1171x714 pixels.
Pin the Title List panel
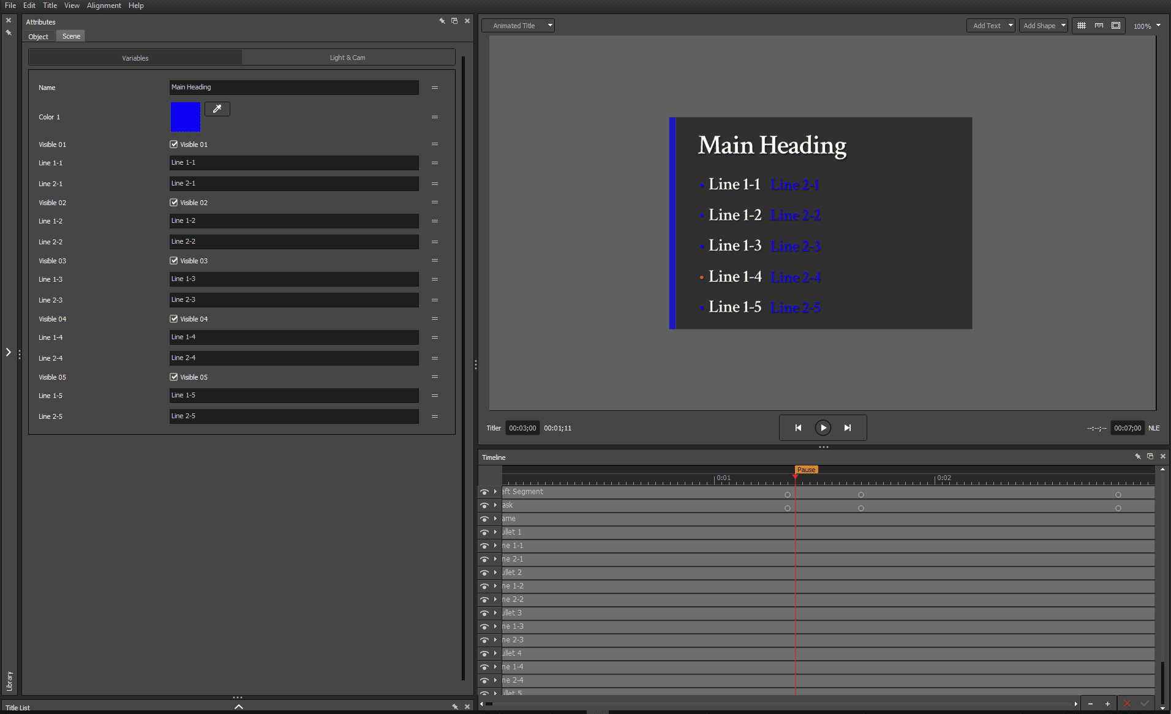pos(454,707)
